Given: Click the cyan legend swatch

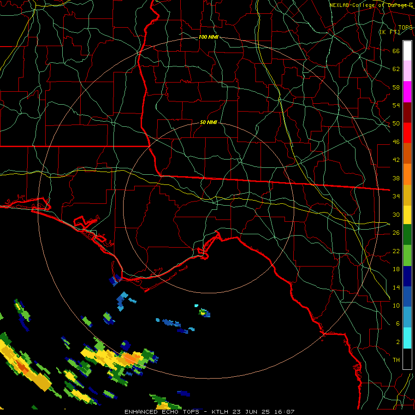Looking at the screenshot, I should pos(407,338).
